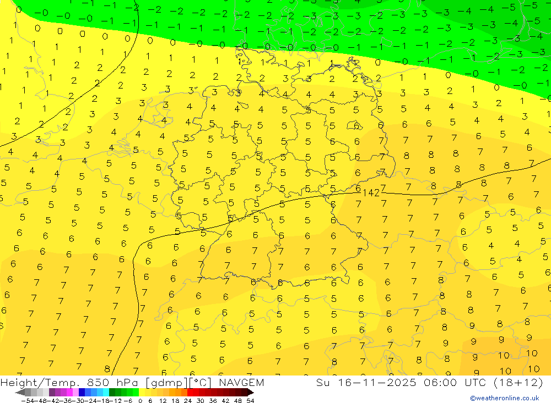
Task: Click the bright red legend swatch at 24
Action: [x=190, y=393]
